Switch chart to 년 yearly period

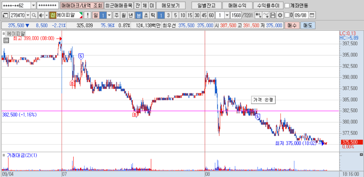coord(131,15)
